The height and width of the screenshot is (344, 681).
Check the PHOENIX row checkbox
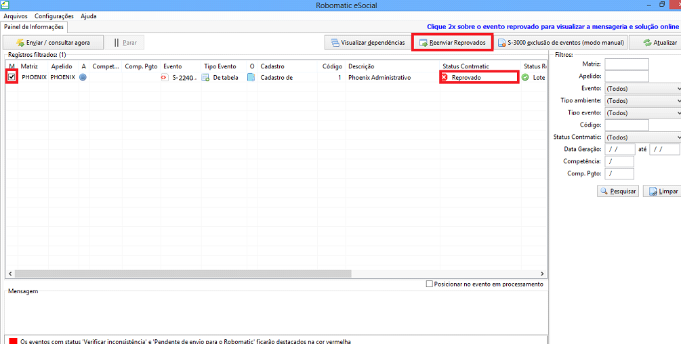[x=12, y=77]
